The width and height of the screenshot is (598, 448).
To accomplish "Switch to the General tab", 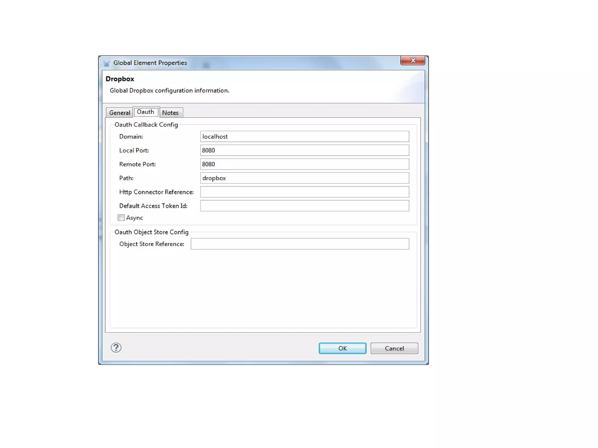I will pos(119,113).
